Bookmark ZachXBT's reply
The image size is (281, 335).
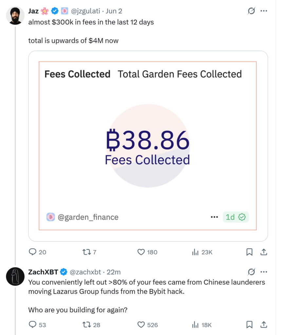coord(250,325)
